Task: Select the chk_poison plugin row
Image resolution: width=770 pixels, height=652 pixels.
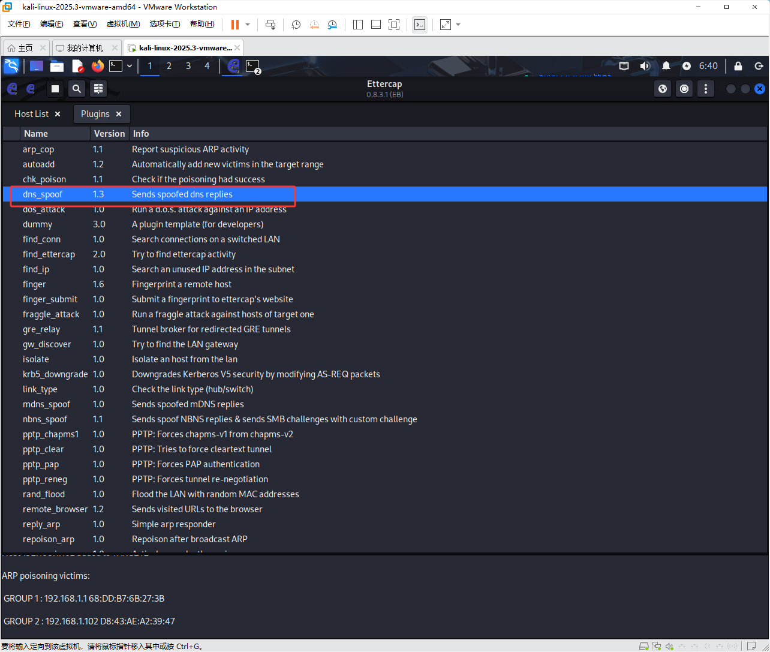Action: click(385, 179)
